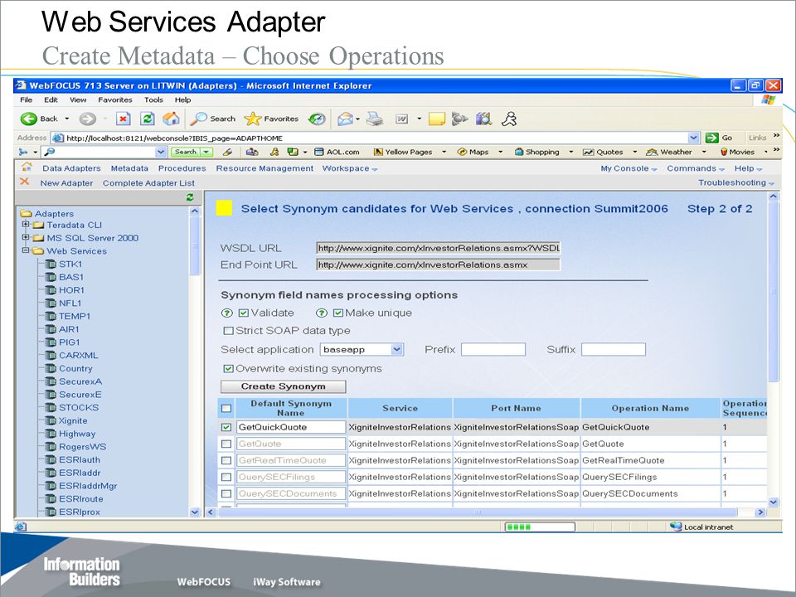This screenshot has height=597, width=796.
Task: Go to the browser Home icon
Action: coord(171,119)
